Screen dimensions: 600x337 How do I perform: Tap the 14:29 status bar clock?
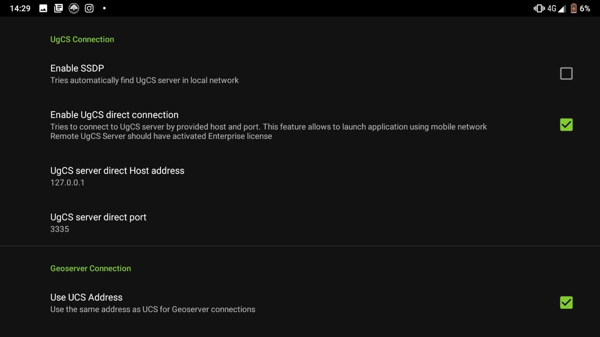(x=20, y=8)
